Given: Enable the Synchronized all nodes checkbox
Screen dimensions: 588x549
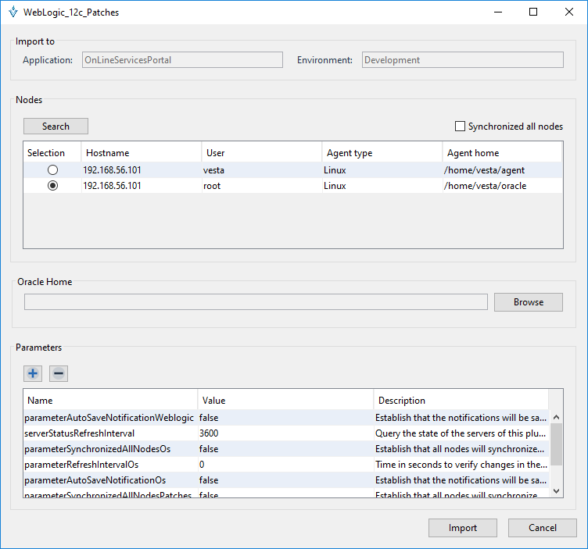Looking at the screenshot, I should point(460,127).
